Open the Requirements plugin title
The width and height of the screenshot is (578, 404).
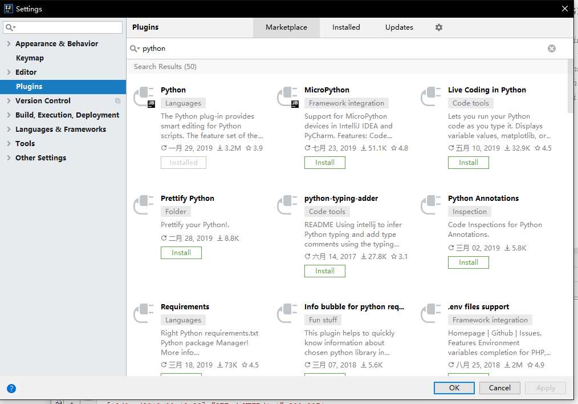(x=185, y=307)
